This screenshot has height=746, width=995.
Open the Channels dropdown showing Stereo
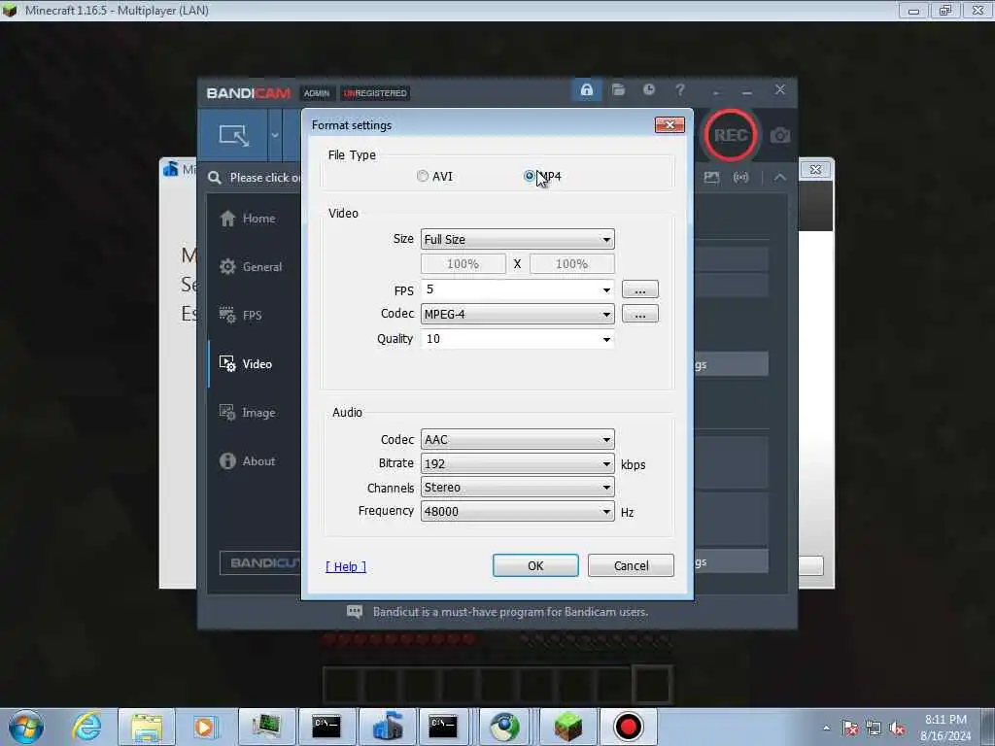(517, 488)
